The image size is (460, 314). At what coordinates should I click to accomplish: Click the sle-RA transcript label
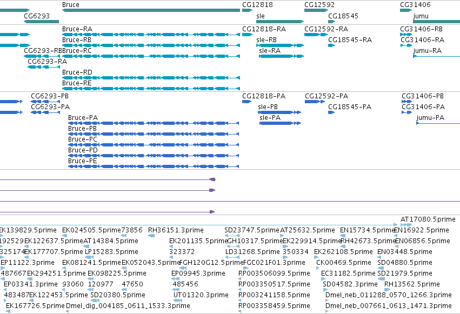(270, 51)
